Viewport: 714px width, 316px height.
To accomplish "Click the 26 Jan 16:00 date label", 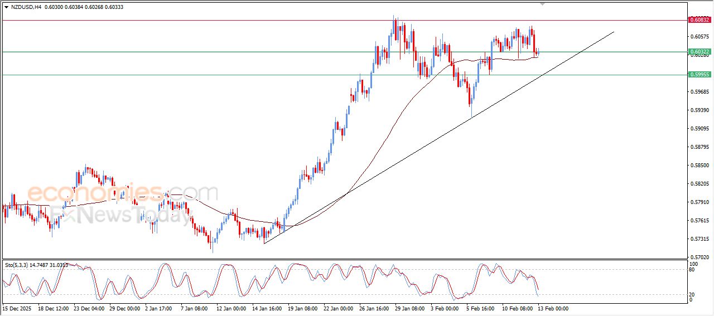I will click(x=375, y=308).
